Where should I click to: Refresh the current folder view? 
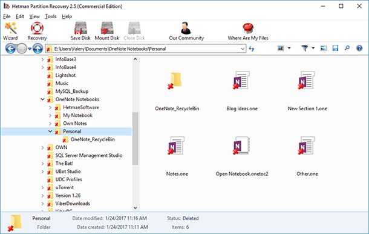(x=251, y=48)
